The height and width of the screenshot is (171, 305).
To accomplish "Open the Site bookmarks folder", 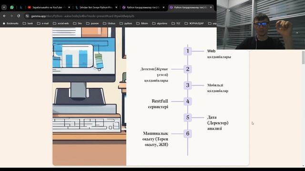I will coord(77,23).
